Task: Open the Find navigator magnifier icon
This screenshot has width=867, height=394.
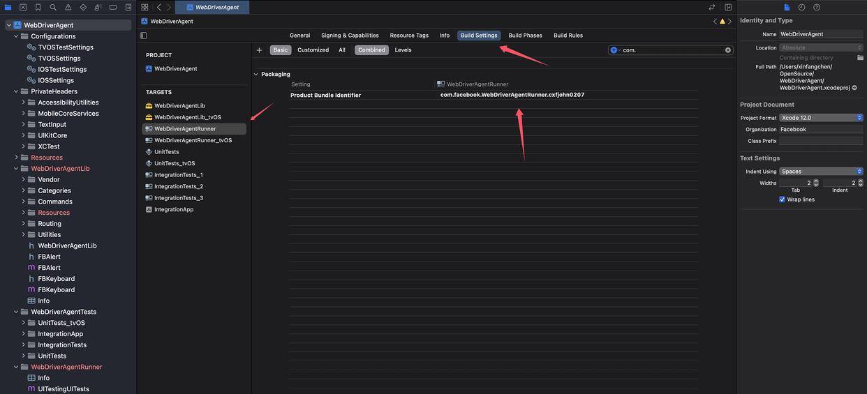Action: (53, 7)
